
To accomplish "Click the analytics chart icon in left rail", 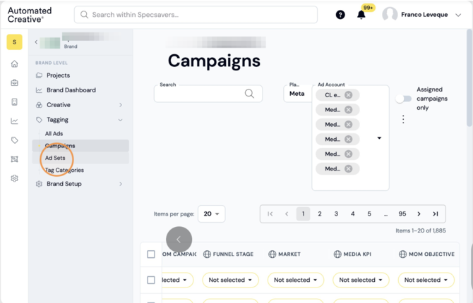I will tap(15, 121).
